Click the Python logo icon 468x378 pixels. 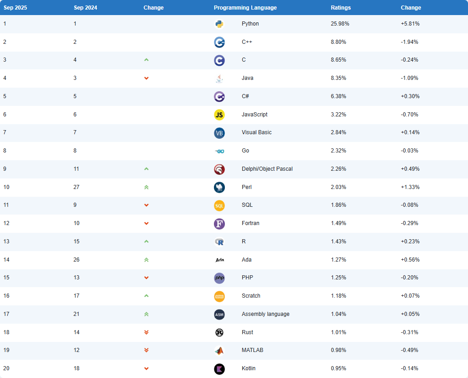[219, 24]
